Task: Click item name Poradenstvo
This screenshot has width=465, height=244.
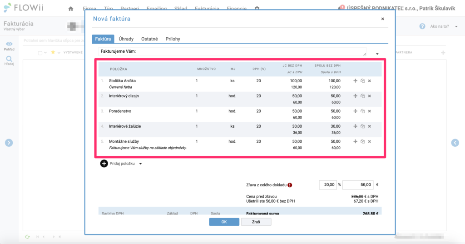Action: pos(120,111)
